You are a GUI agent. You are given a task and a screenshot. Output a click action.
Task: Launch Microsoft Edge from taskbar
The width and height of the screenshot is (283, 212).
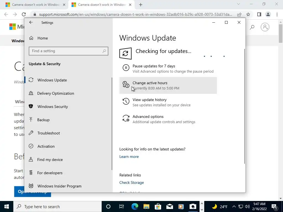pos(135,206)
